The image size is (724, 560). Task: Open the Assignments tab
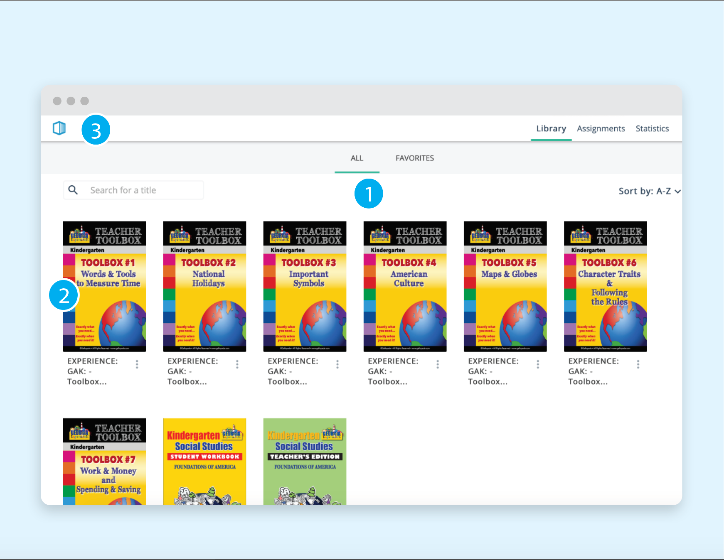click(x=601, y=129)
